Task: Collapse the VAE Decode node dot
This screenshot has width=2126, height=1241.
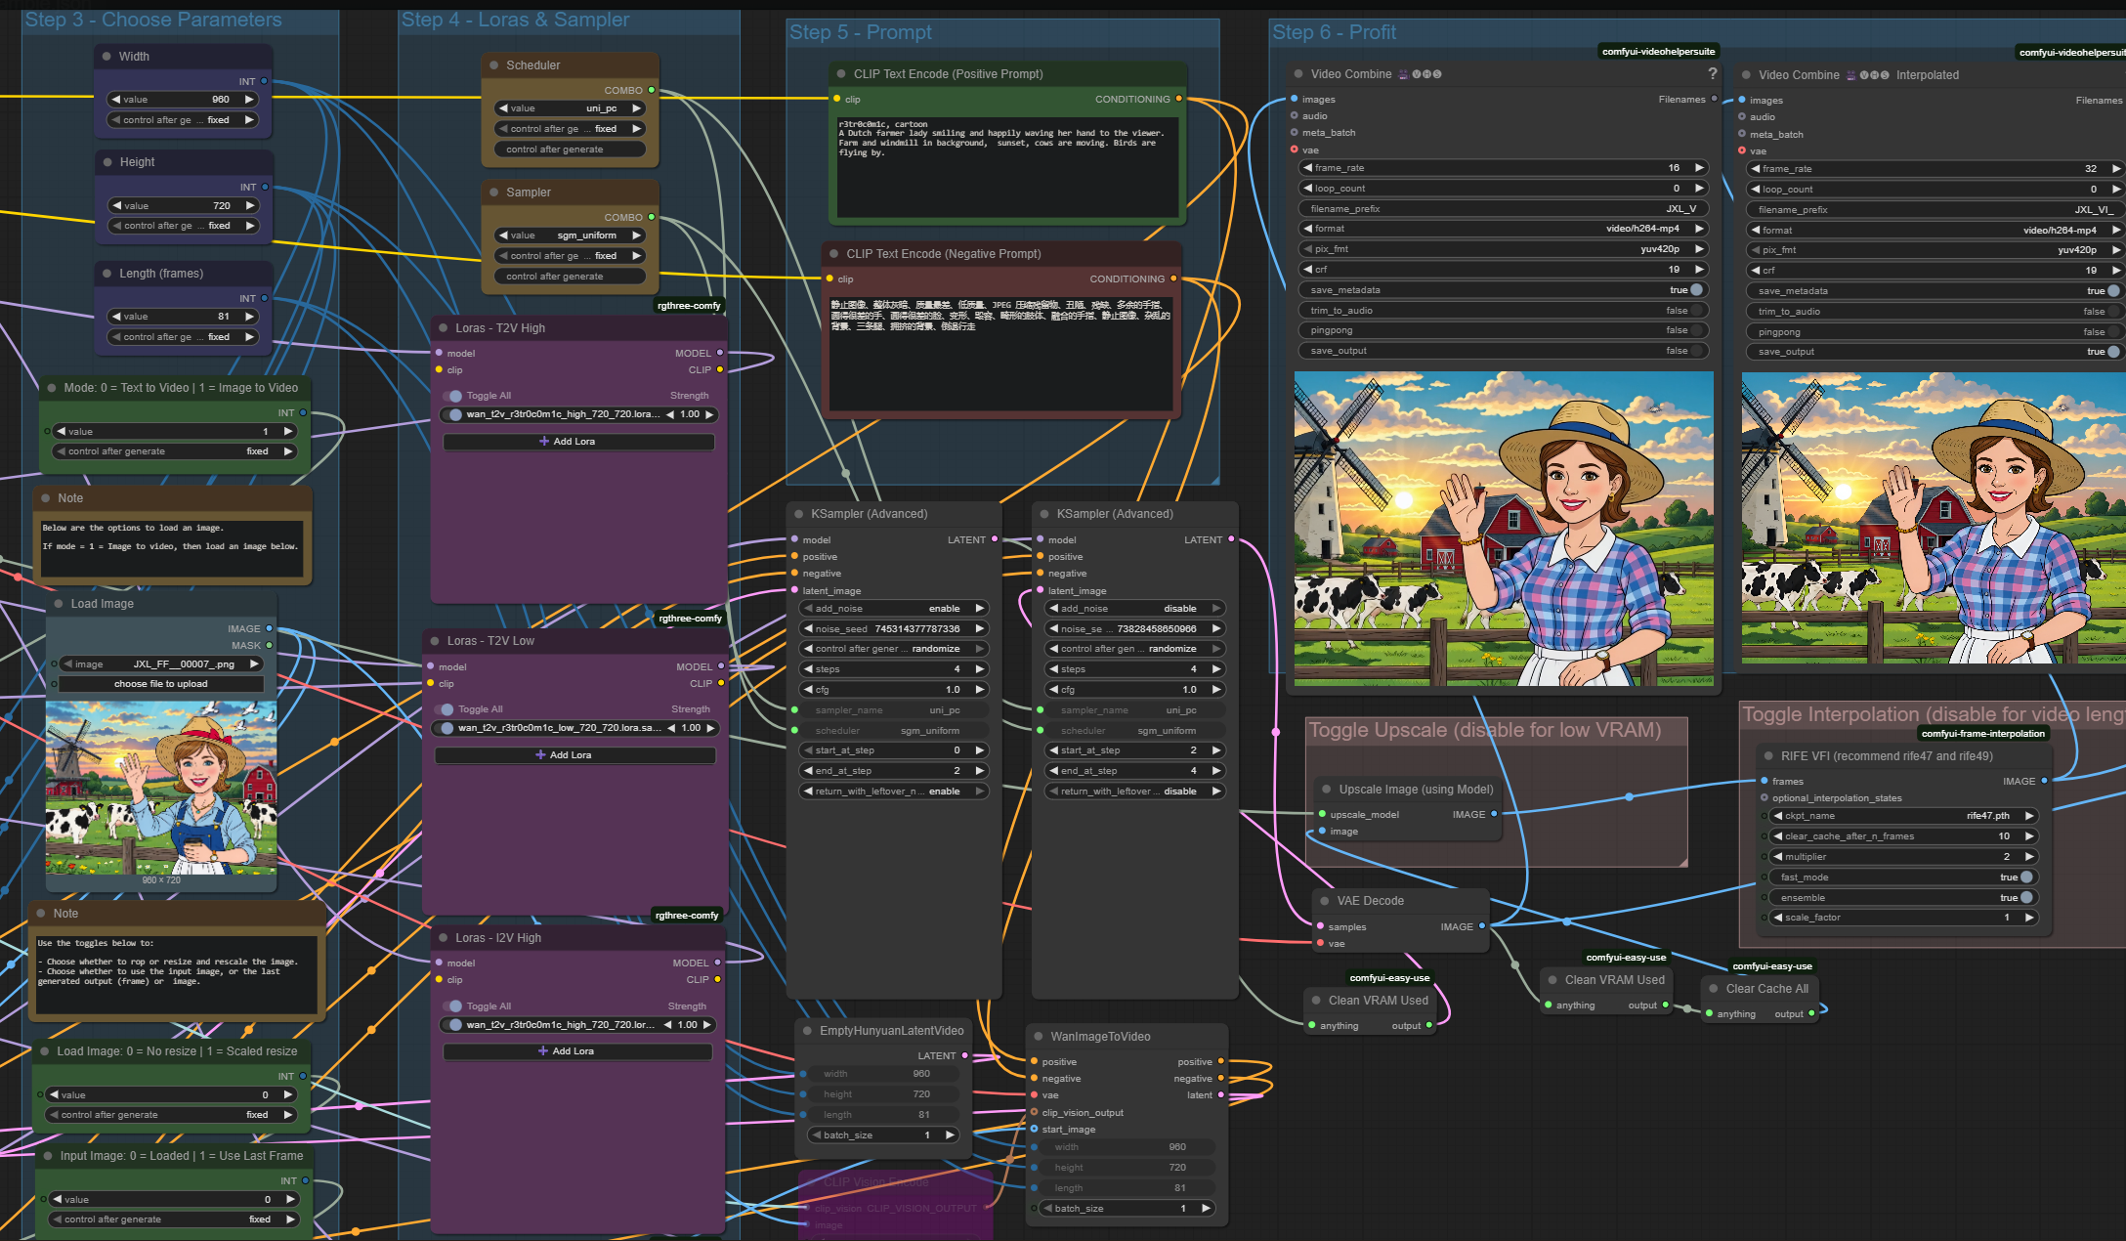Action: tap(1325, 901)
